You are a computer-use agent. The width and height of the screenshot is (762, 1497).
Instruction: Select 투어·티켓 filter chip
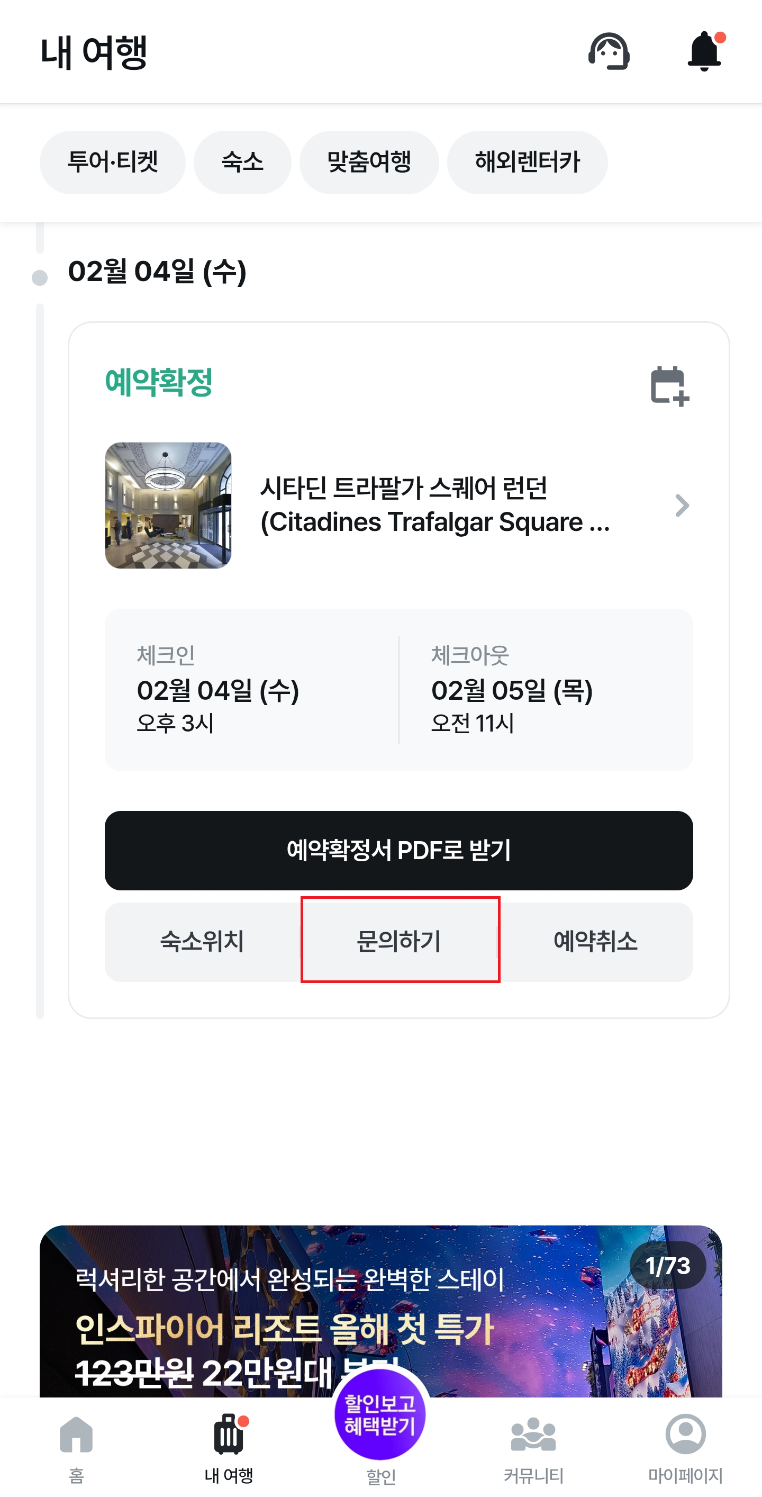113,162
